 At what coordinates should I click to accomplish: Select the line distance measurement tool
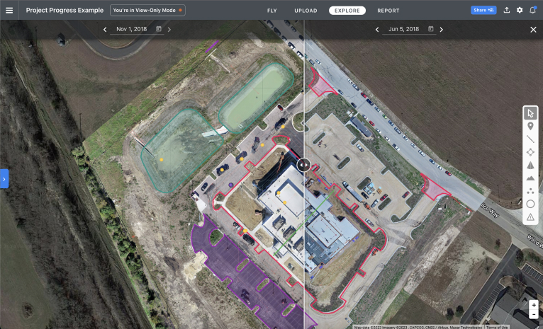point(530,139)
